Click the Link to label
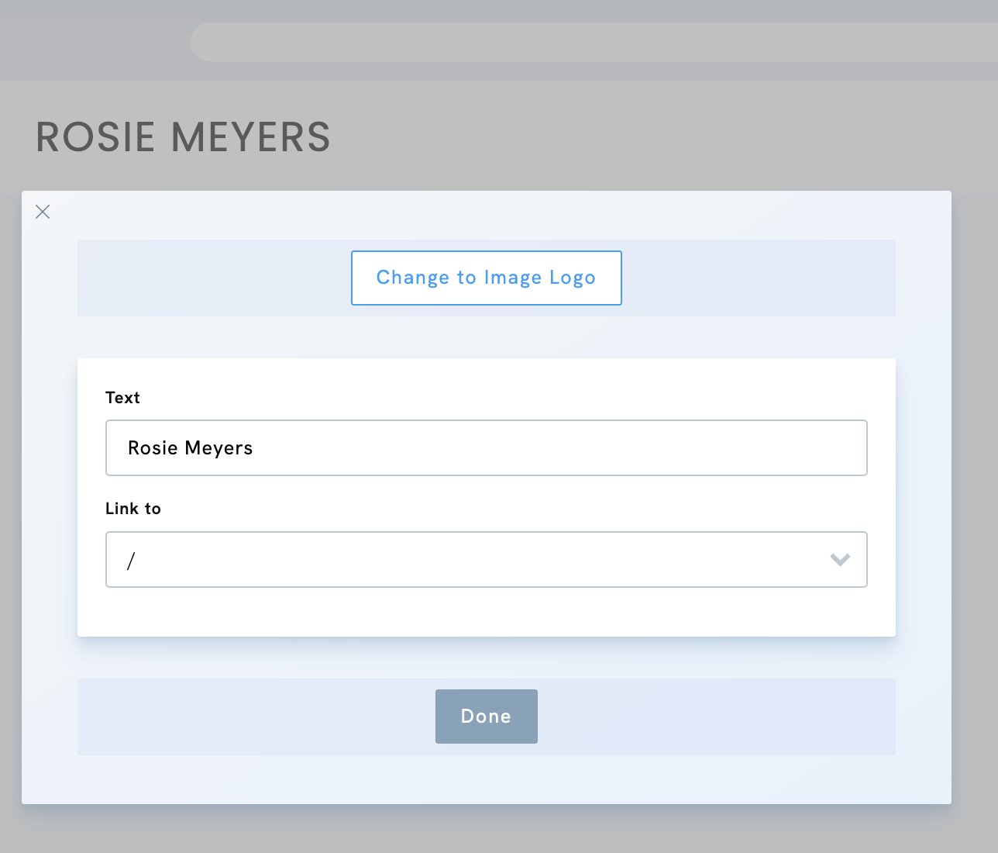 132,508
